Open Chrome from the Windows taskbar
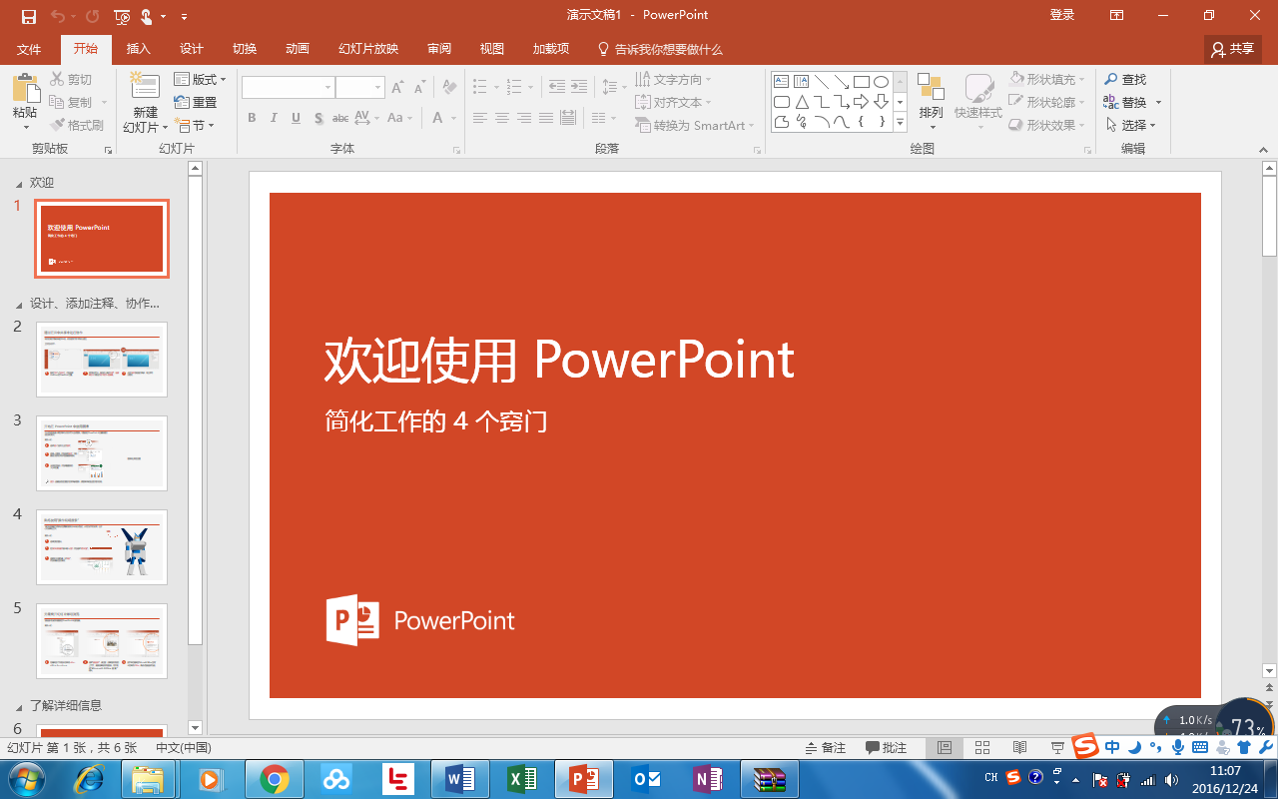This screenshot has height=799, width=1278. (275, 778)
